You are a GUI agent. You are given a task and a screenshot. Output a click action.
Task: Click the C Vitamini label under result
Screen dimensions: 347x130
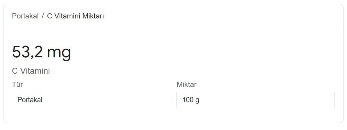pos(31,71)
